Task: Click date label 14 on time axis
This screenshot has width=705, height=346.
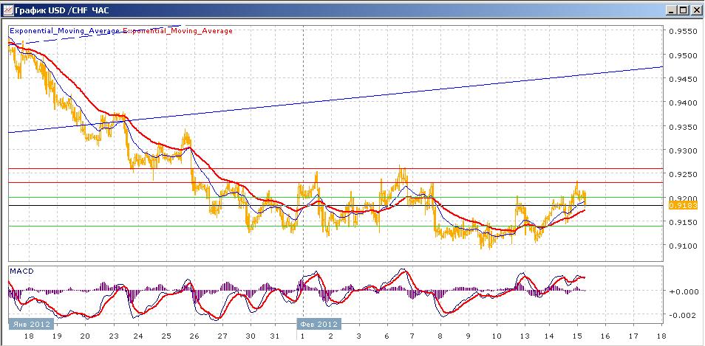Action: click(548, 336)
